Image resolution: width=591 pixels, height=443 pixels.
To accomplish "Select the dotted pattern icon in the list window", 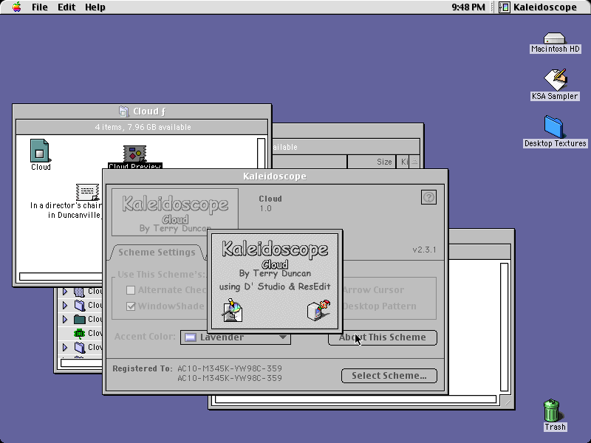I will coord(79,291).
